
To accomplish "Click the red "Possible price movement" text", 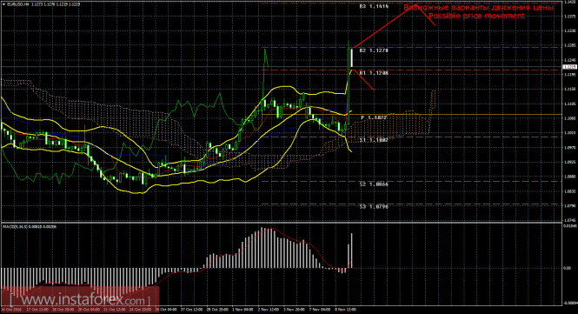I will [x=476, y=16].
